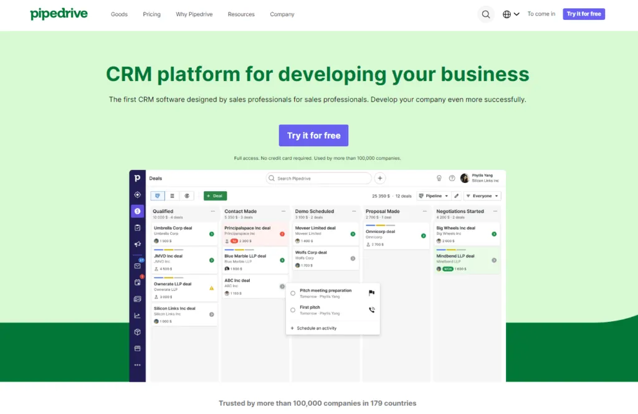Open the Leads target icon in the sidebar
Image resolution: width=638 pixels, height=414 pixels.
[x=137, y=194]
